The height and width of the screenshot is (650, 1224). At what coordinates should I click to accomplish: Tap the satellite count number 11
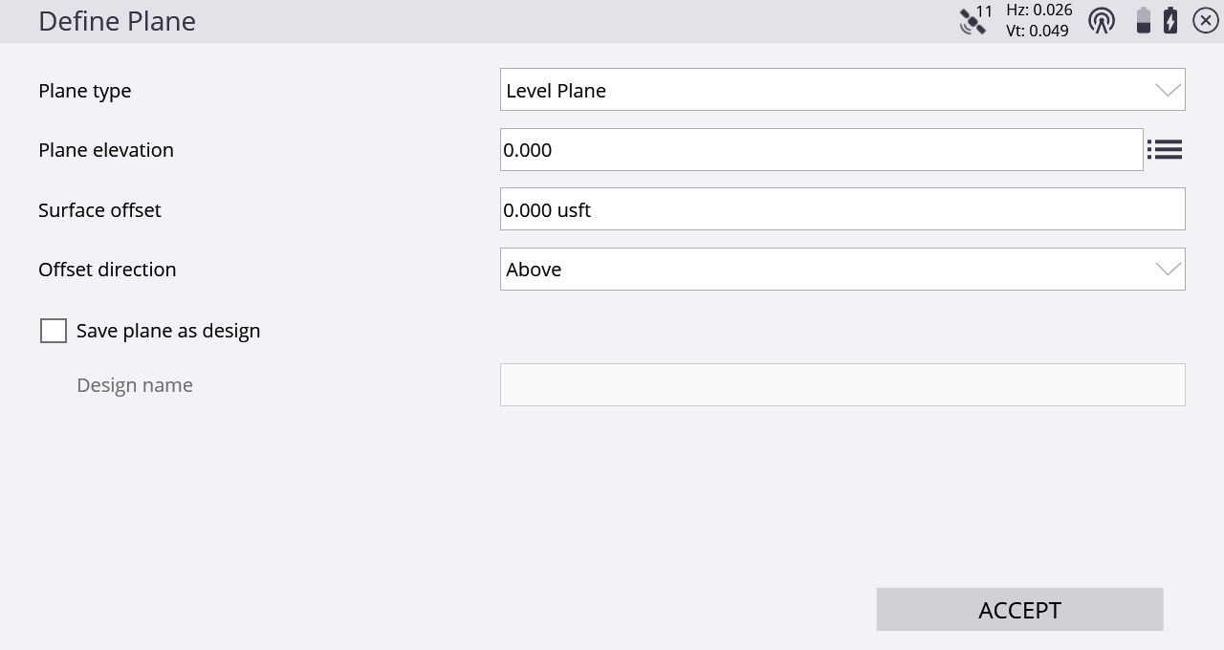(984, 11)
